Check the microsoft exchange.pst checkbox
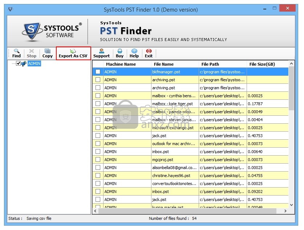304x230 pixels. click(x=98, y=128)
